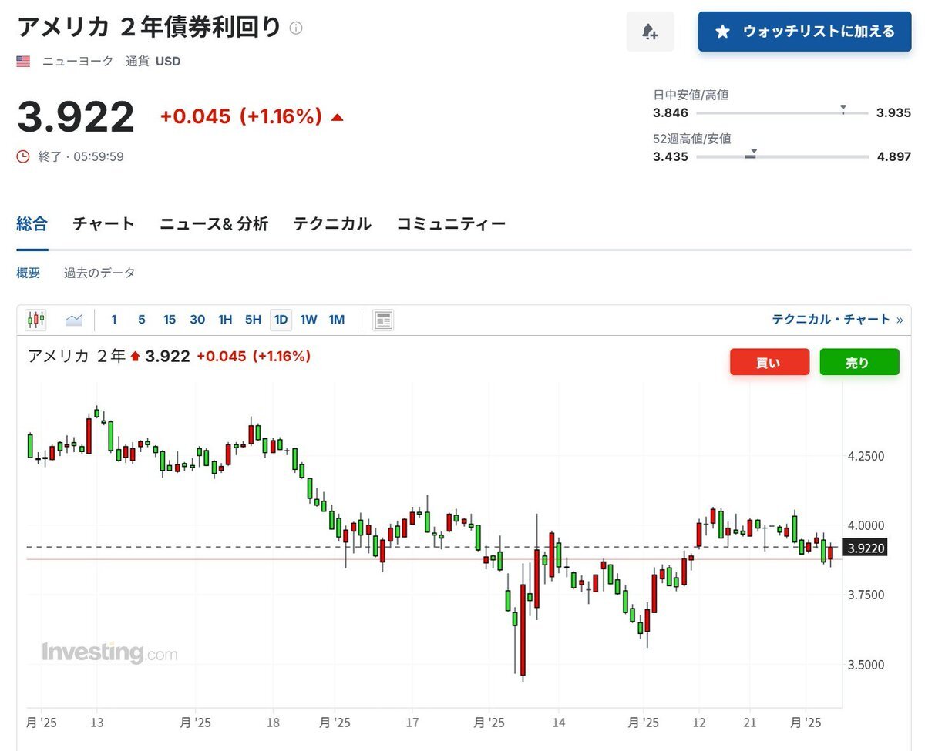Click the 3.846 daily low value
Image resolution: width=925 pixels, height=751 pixels.
(x=671, y=112)
